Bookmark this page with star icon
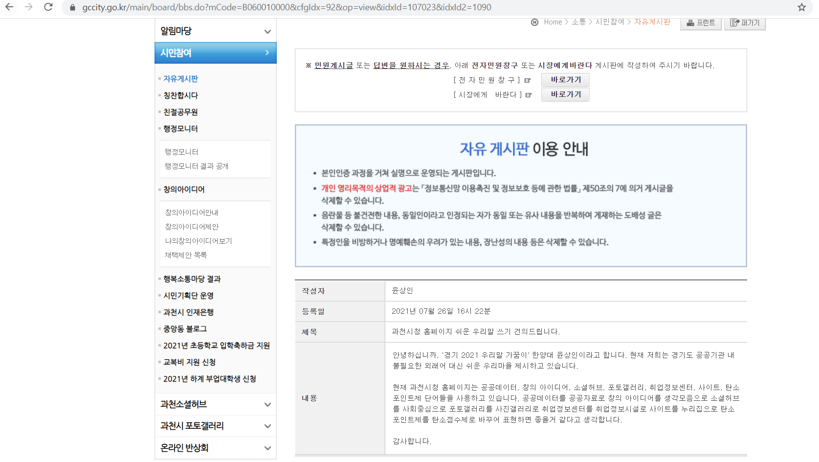This screenshot has width=819, height=462. [801, 7]
